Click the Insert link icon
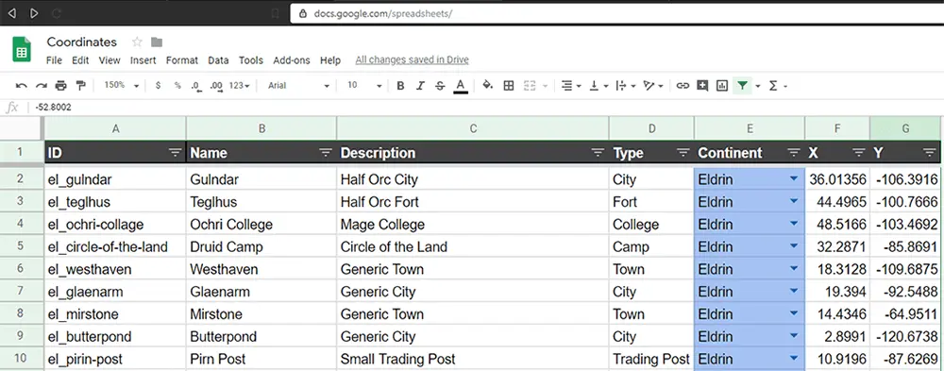 tap(683, 86)
